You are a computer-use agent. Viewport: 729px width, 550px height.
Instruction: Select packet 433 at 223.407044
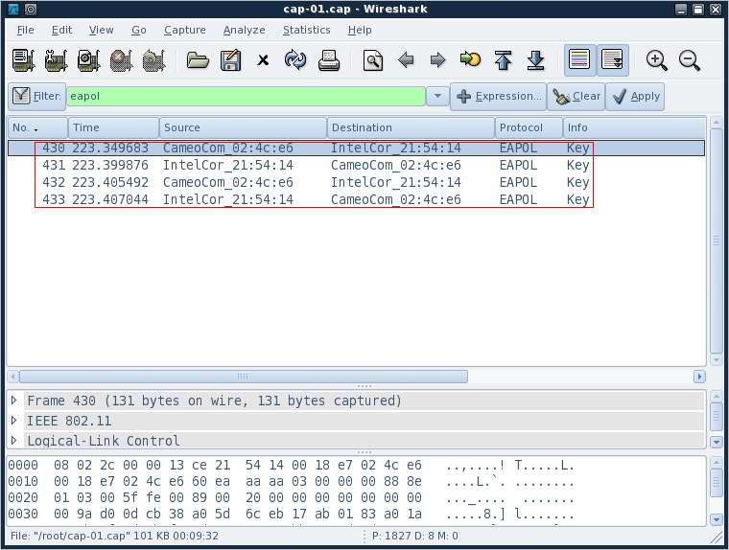[x=356, y=199]
